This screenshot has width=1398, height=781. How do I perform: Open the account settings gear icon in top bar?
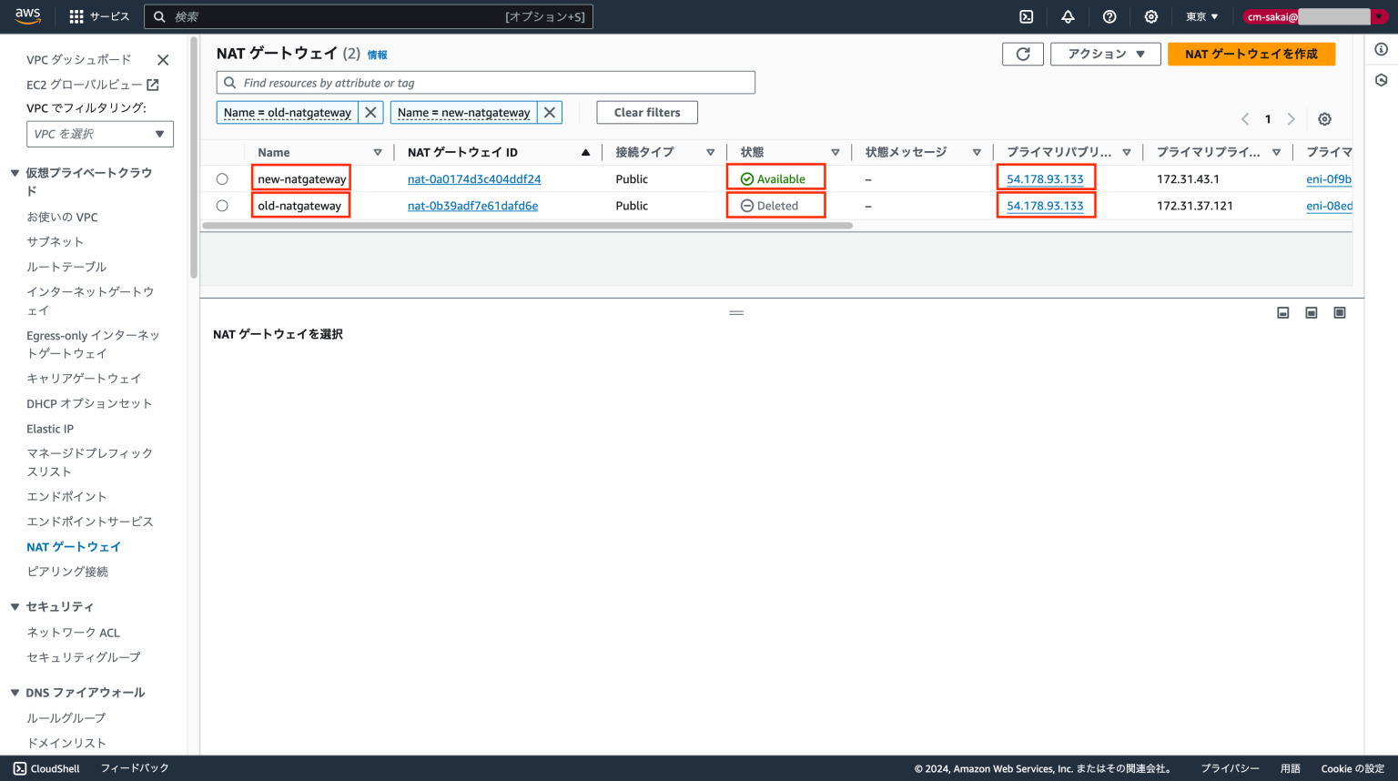(x=1150, y=16)
